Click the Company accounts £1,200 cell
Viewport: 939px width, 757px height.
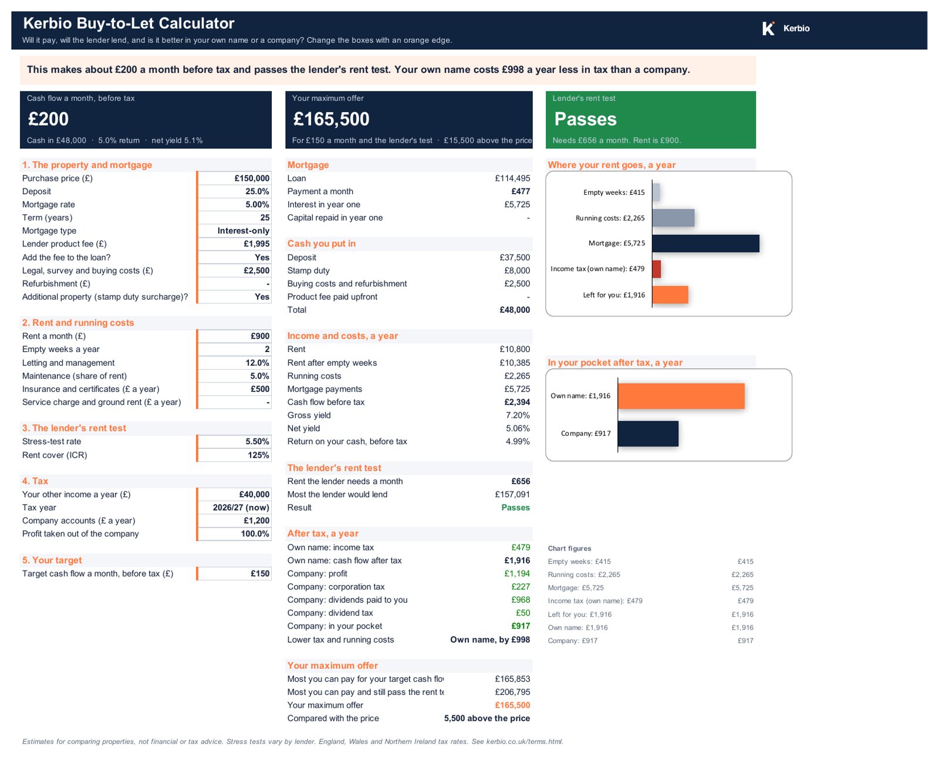234,521
